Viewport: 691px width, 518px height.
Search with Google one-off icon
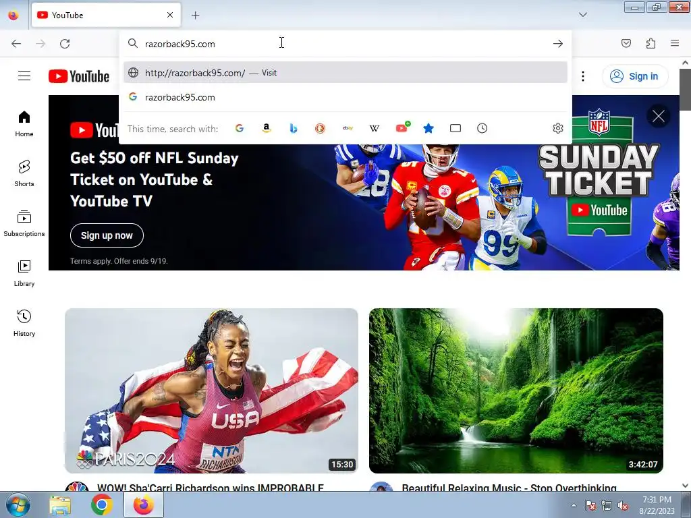240,128
